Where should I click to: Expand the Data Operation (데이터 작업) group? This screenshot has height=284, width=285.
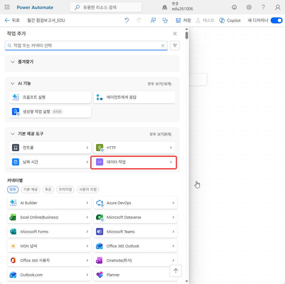pyautogui.click(x=134, y=162)
